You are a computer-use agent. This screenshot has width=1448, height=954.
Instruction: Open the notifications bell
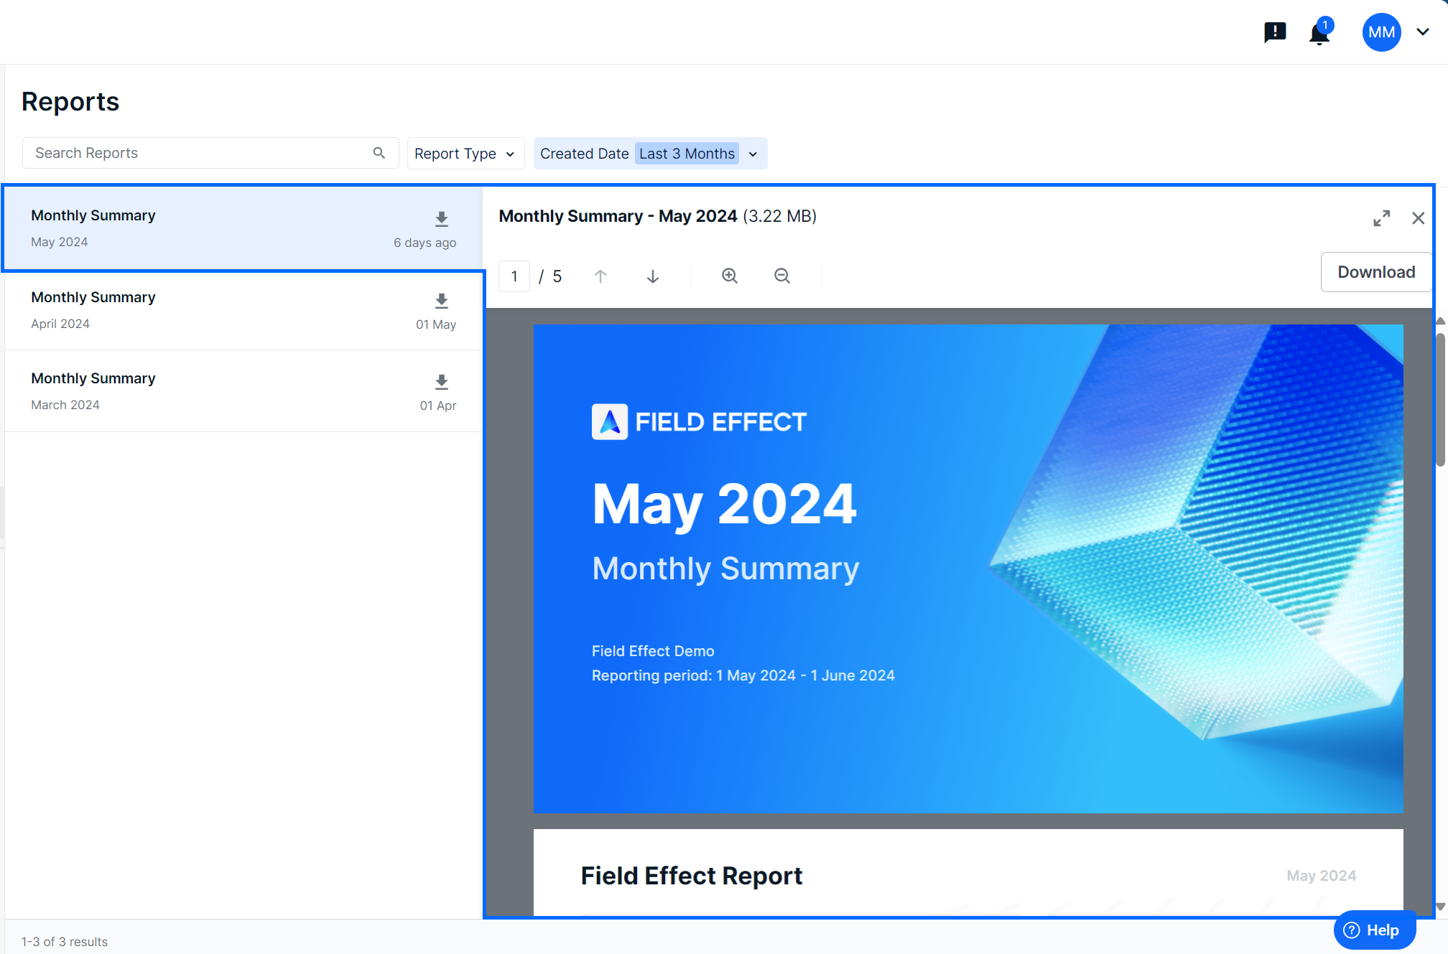click(x=1319, y=33)
